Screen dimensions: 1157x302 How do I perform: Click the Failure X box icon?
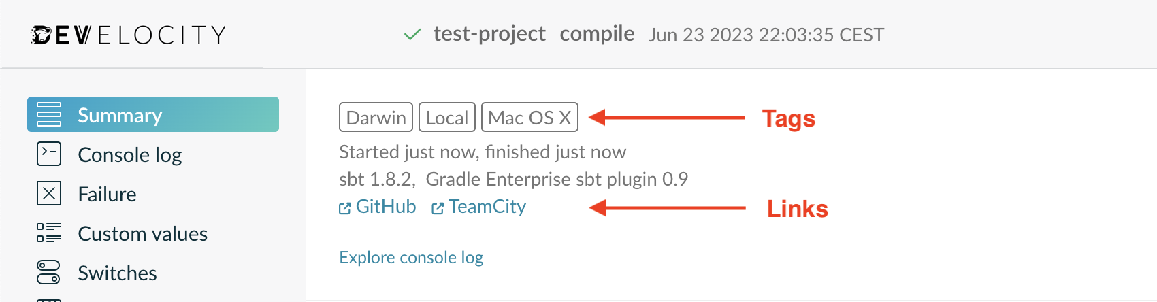49,193
